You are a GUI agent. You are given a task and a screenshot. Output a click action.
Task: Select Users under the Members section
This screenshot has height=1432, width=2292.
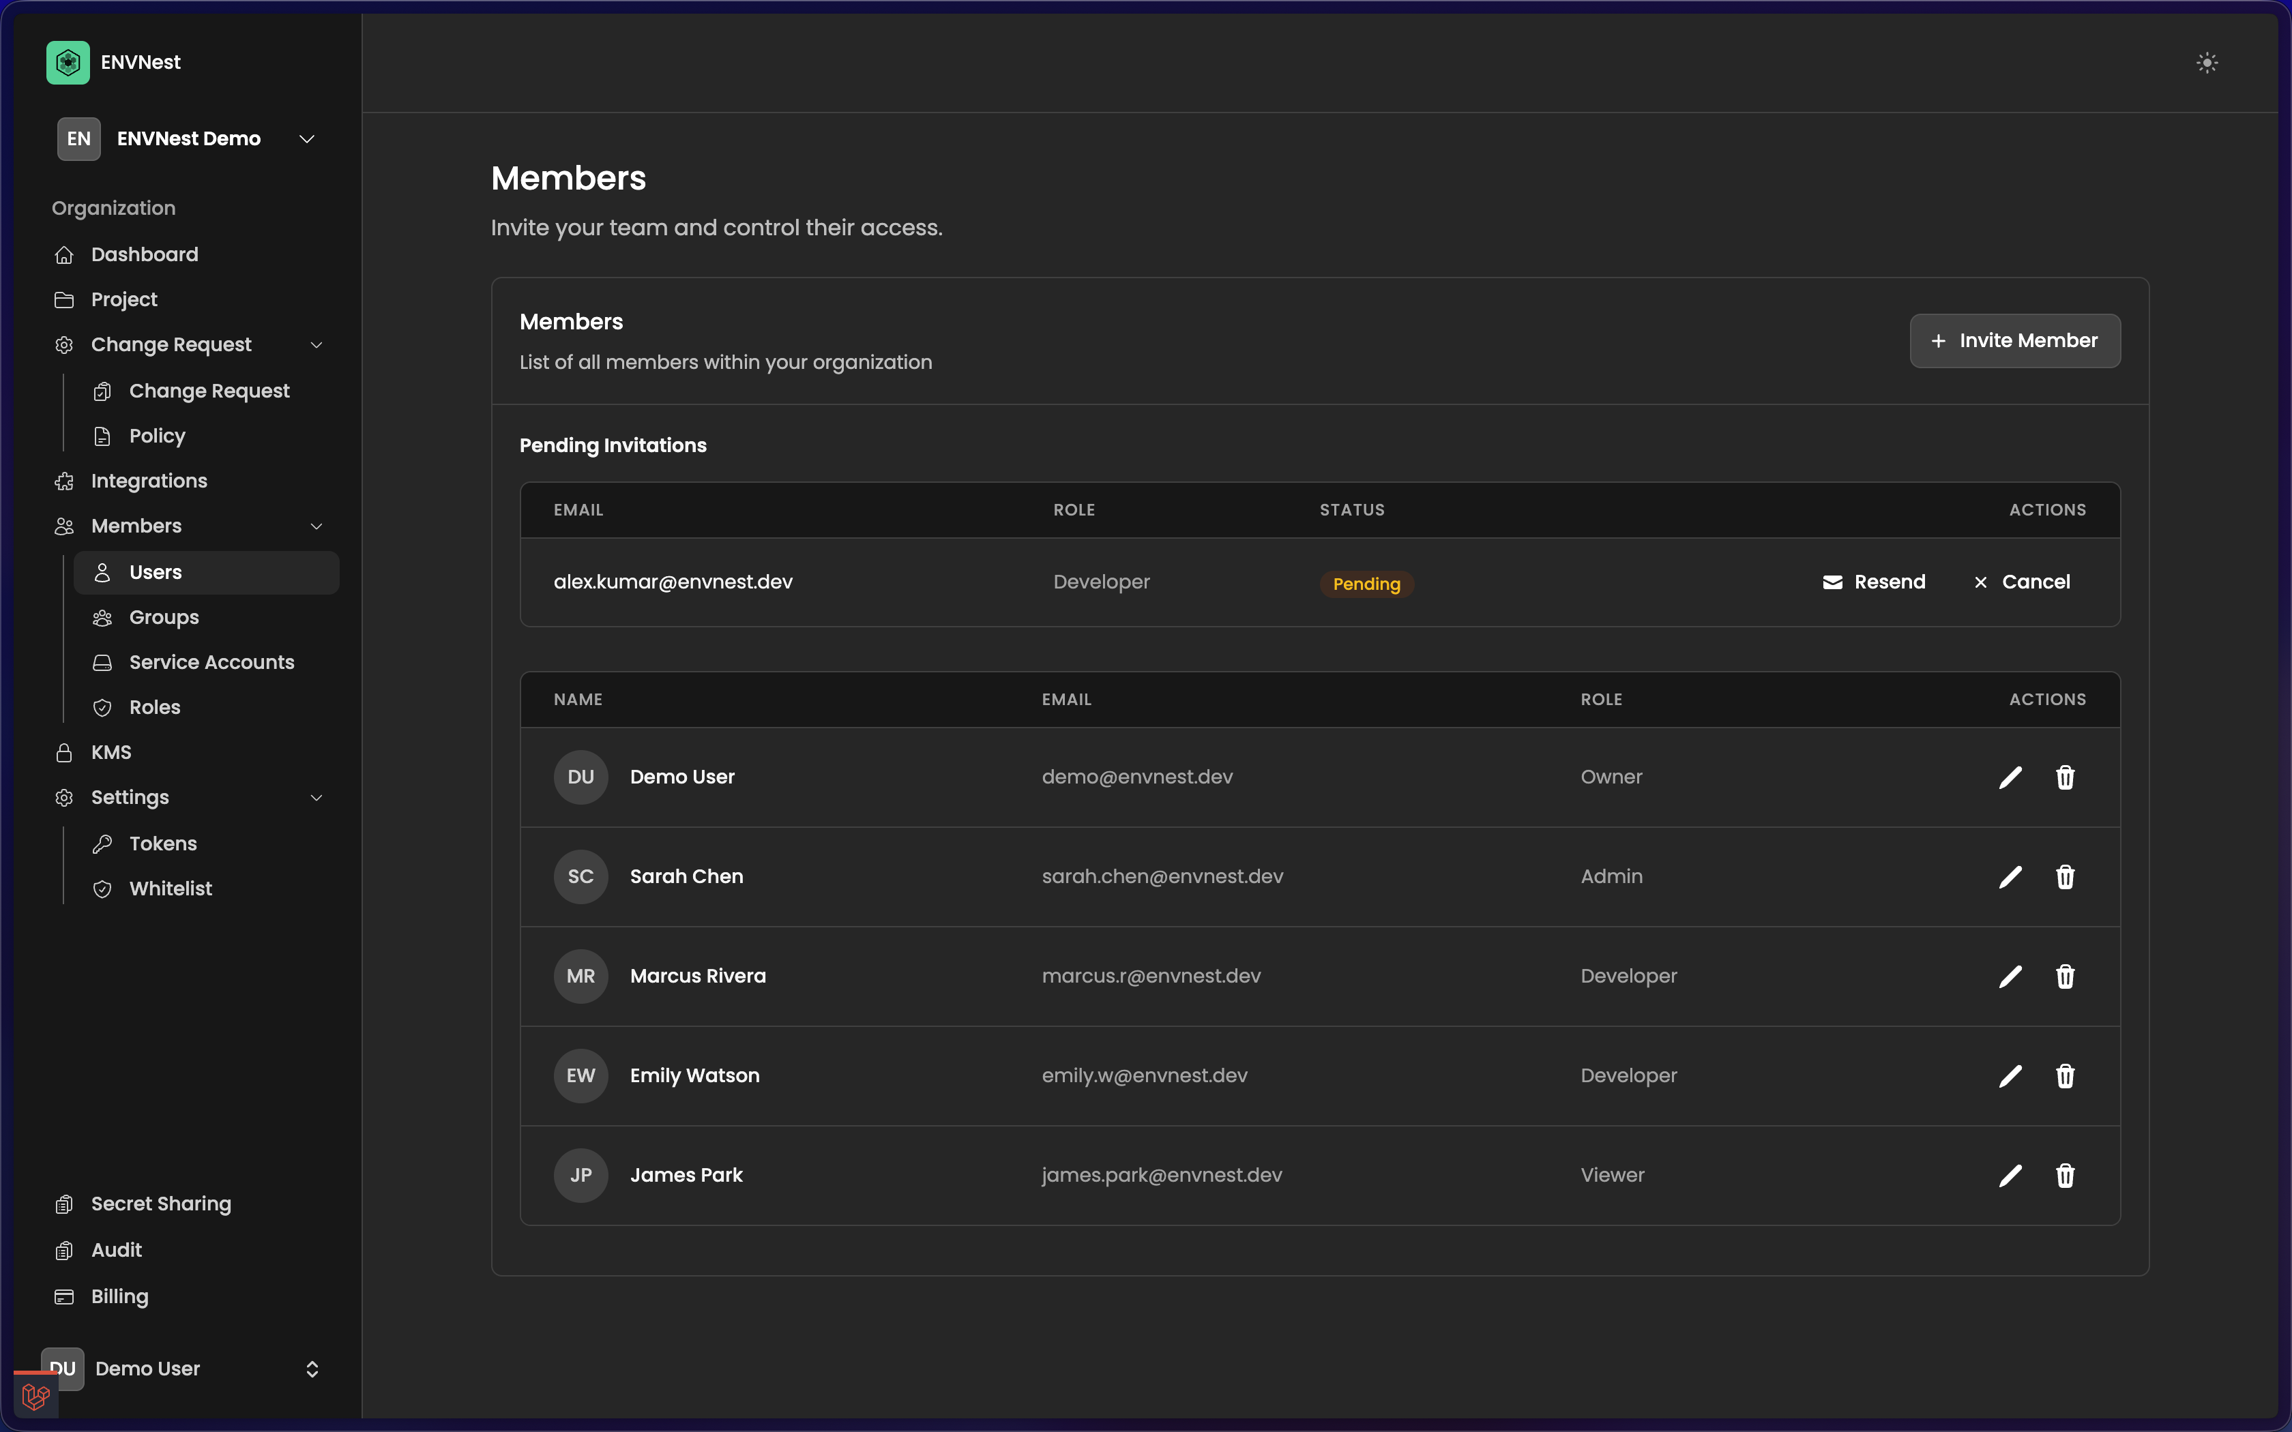(x=156, y=572)
